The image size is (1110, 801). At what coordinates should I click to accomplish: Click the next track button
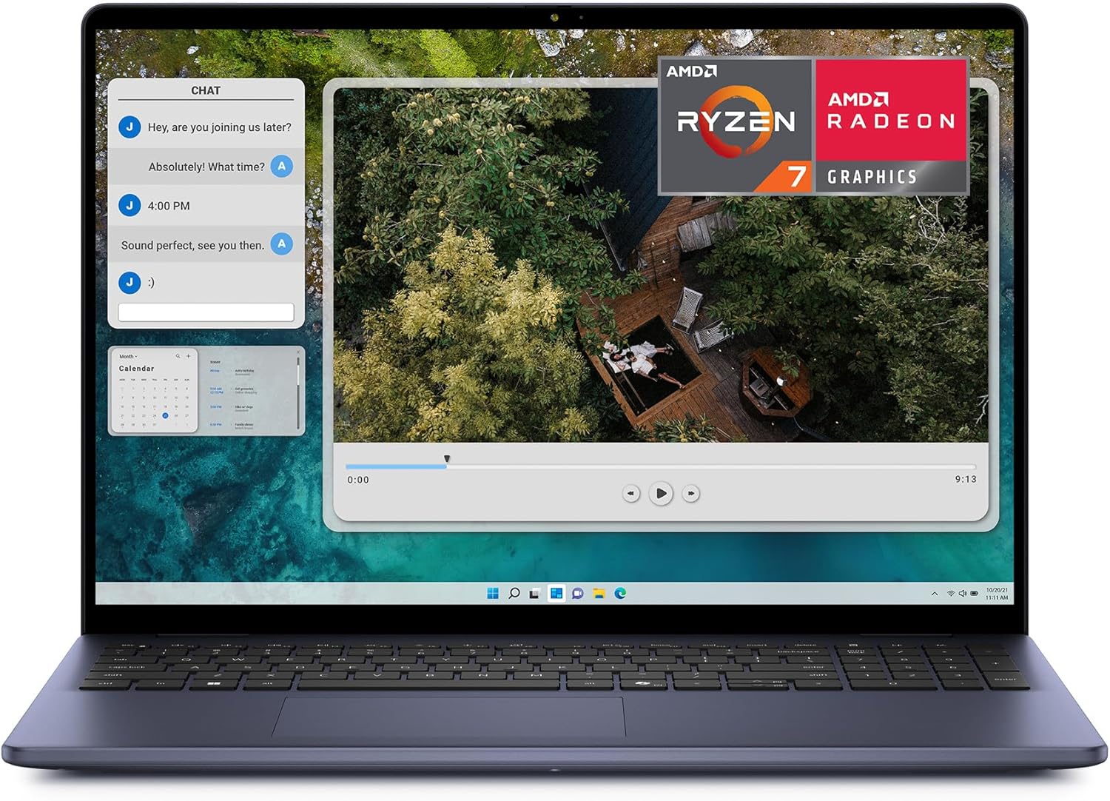pos(690,493)
